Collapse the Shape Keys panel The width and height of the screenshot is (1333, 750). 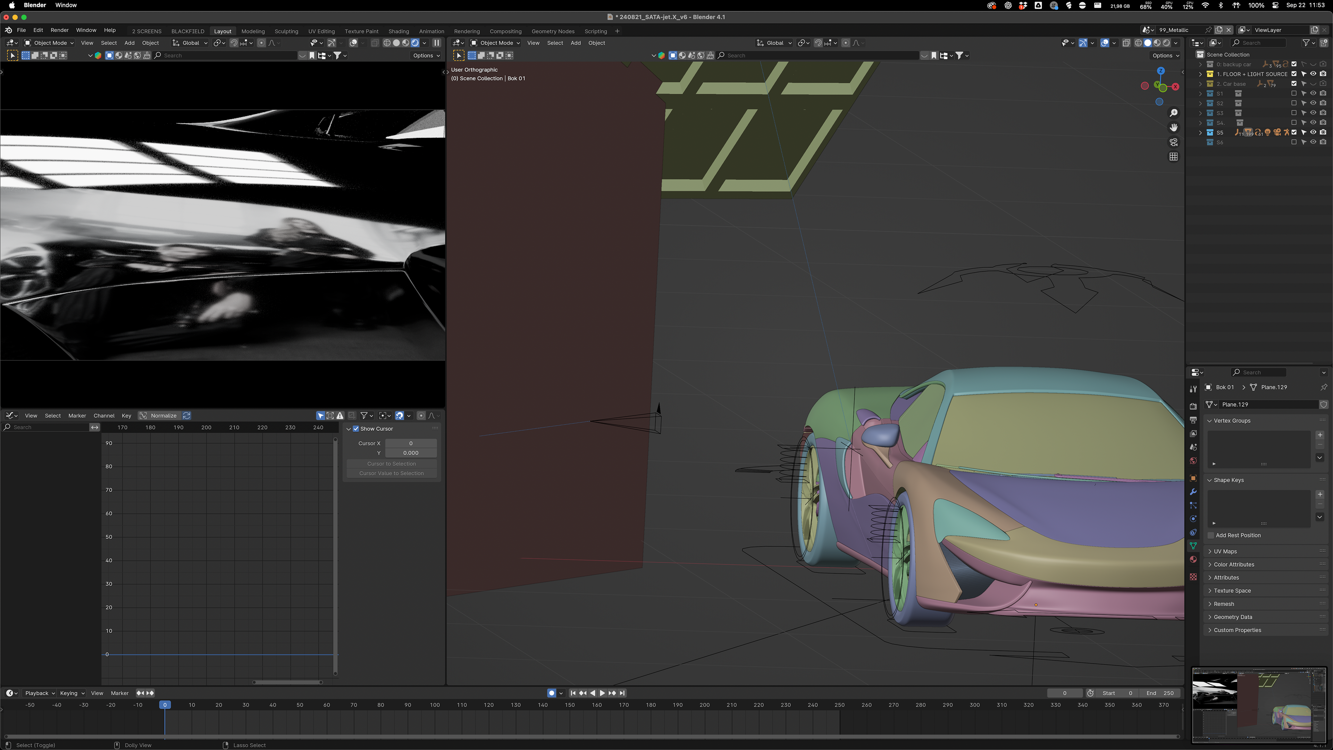pos(1210,480)
